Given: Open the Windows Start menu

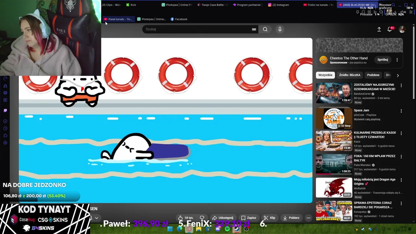Looking at the screenshot, I should pos(170,229).
